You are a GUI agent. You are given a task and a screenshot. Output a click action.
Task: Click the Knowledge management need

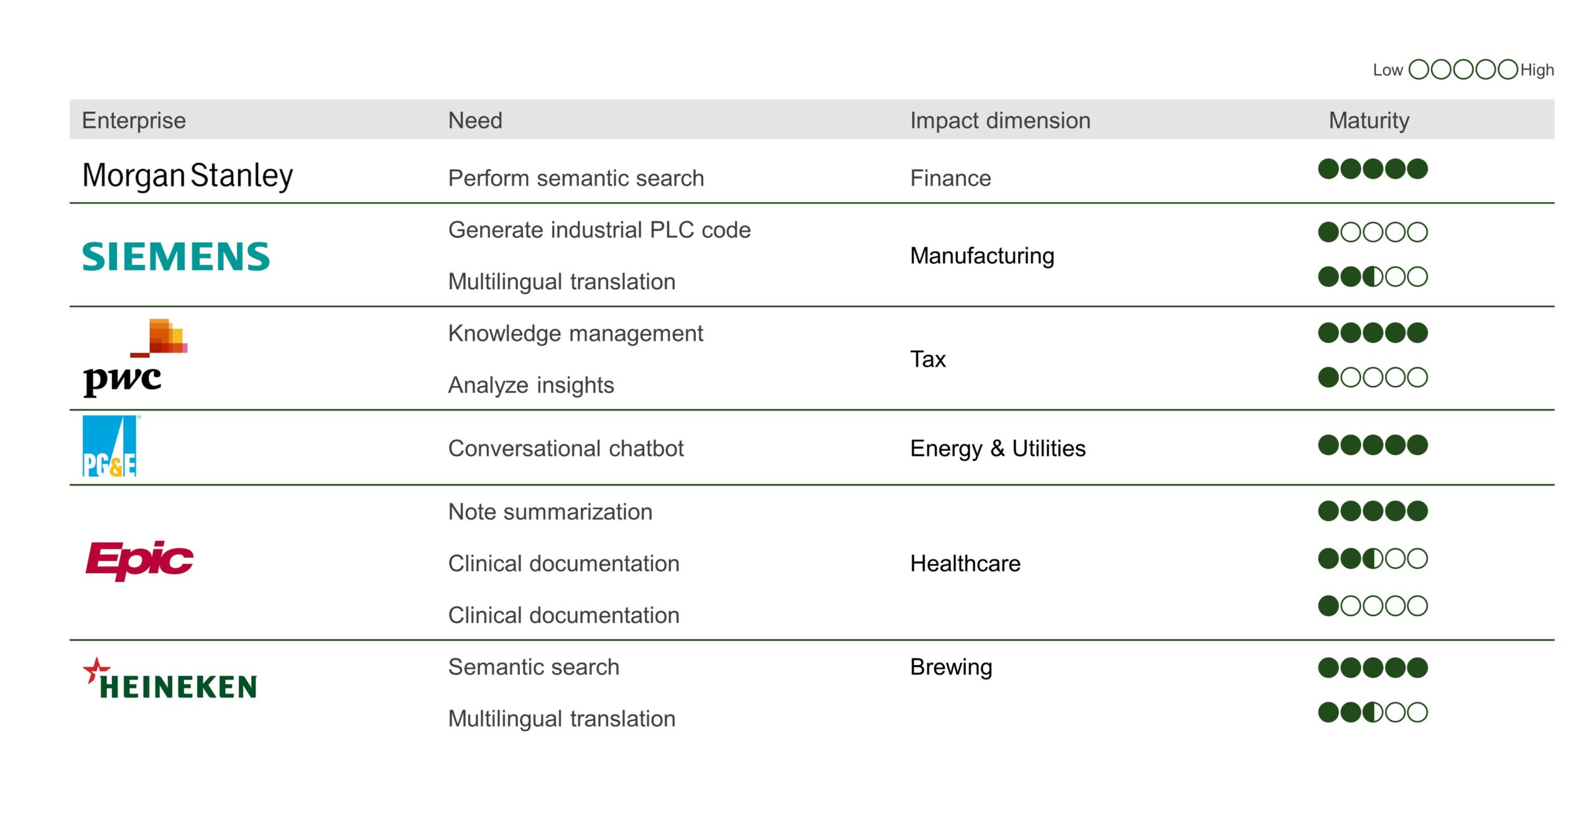tap(575, 334)
